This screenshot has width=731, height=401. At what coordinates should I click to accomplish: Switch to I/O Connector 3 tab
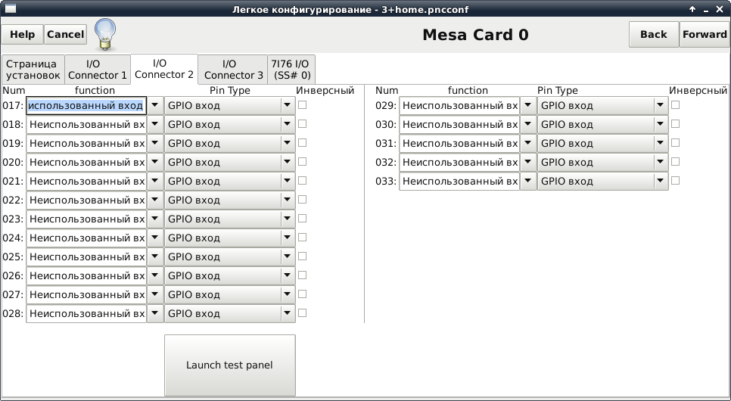(233, 70)
